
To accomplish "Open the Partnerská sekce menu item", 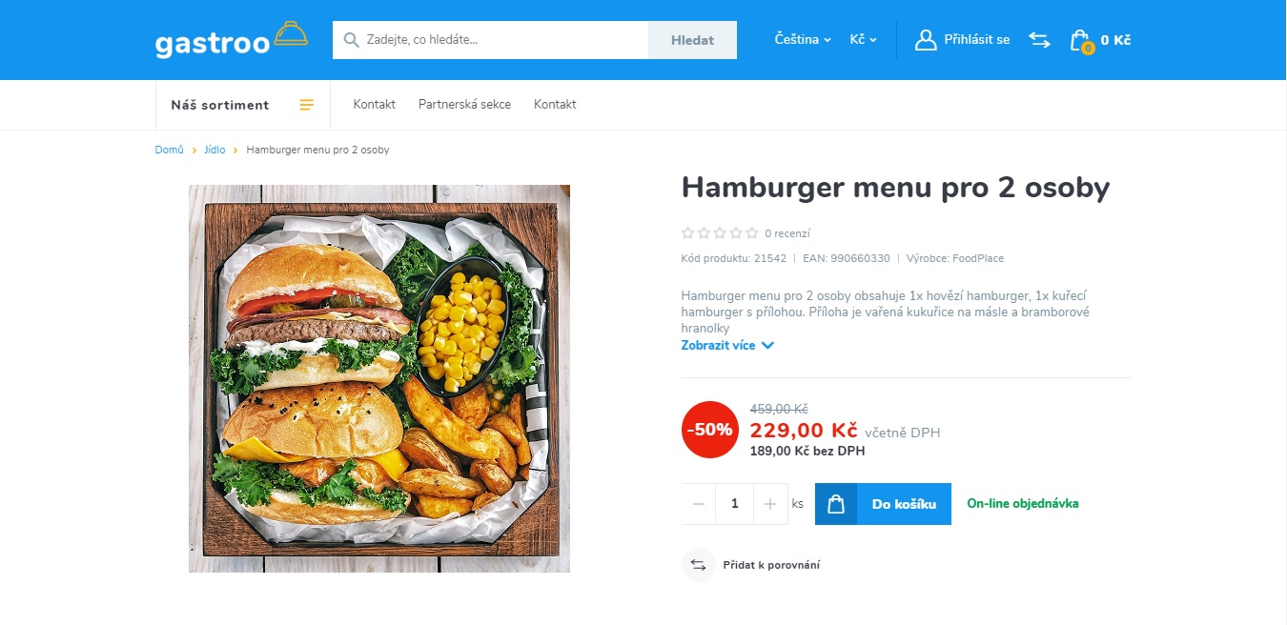I will (x=464, y=105).
